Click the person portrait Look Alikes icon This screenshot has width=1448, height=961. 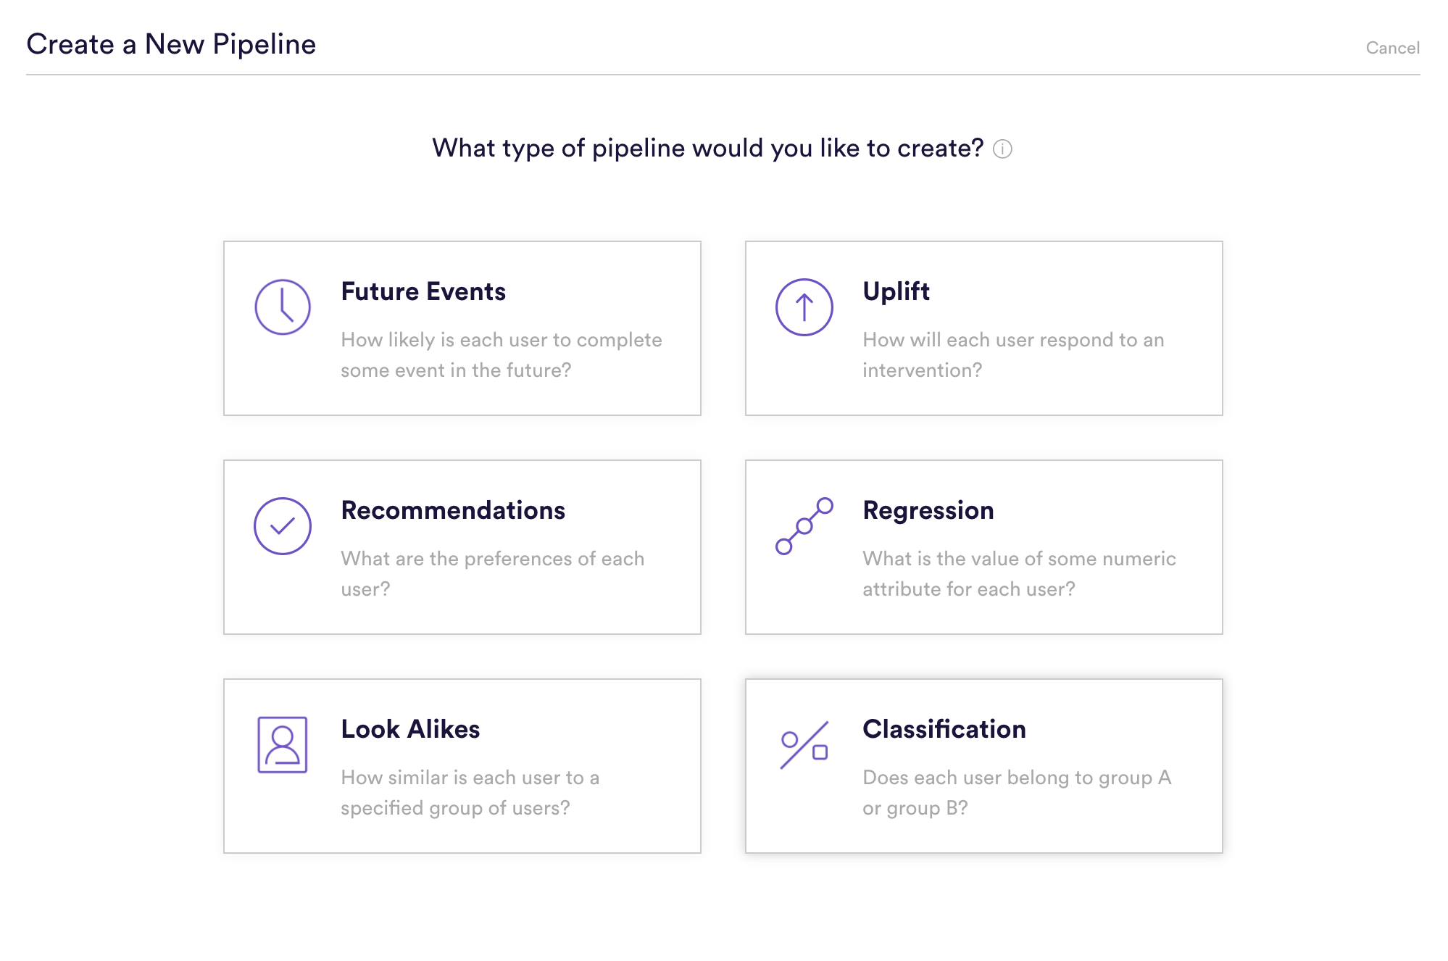point(283,745)
